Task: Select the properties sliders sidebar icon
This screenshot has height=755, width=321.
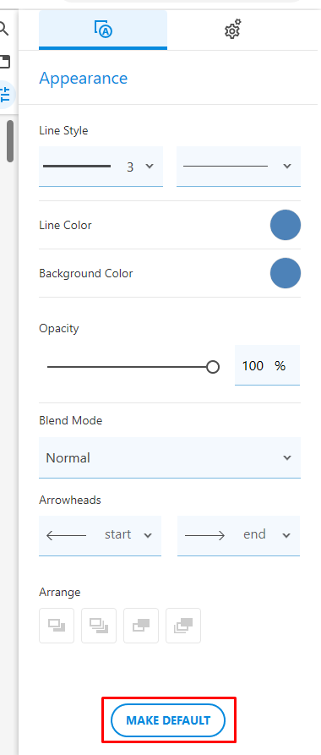Action: coord(5,95)
